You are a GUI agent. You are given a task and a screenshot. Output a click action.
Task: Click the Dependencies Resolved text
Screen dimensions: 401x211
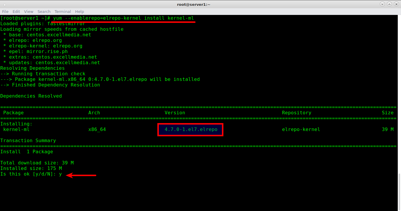[31, 96]
